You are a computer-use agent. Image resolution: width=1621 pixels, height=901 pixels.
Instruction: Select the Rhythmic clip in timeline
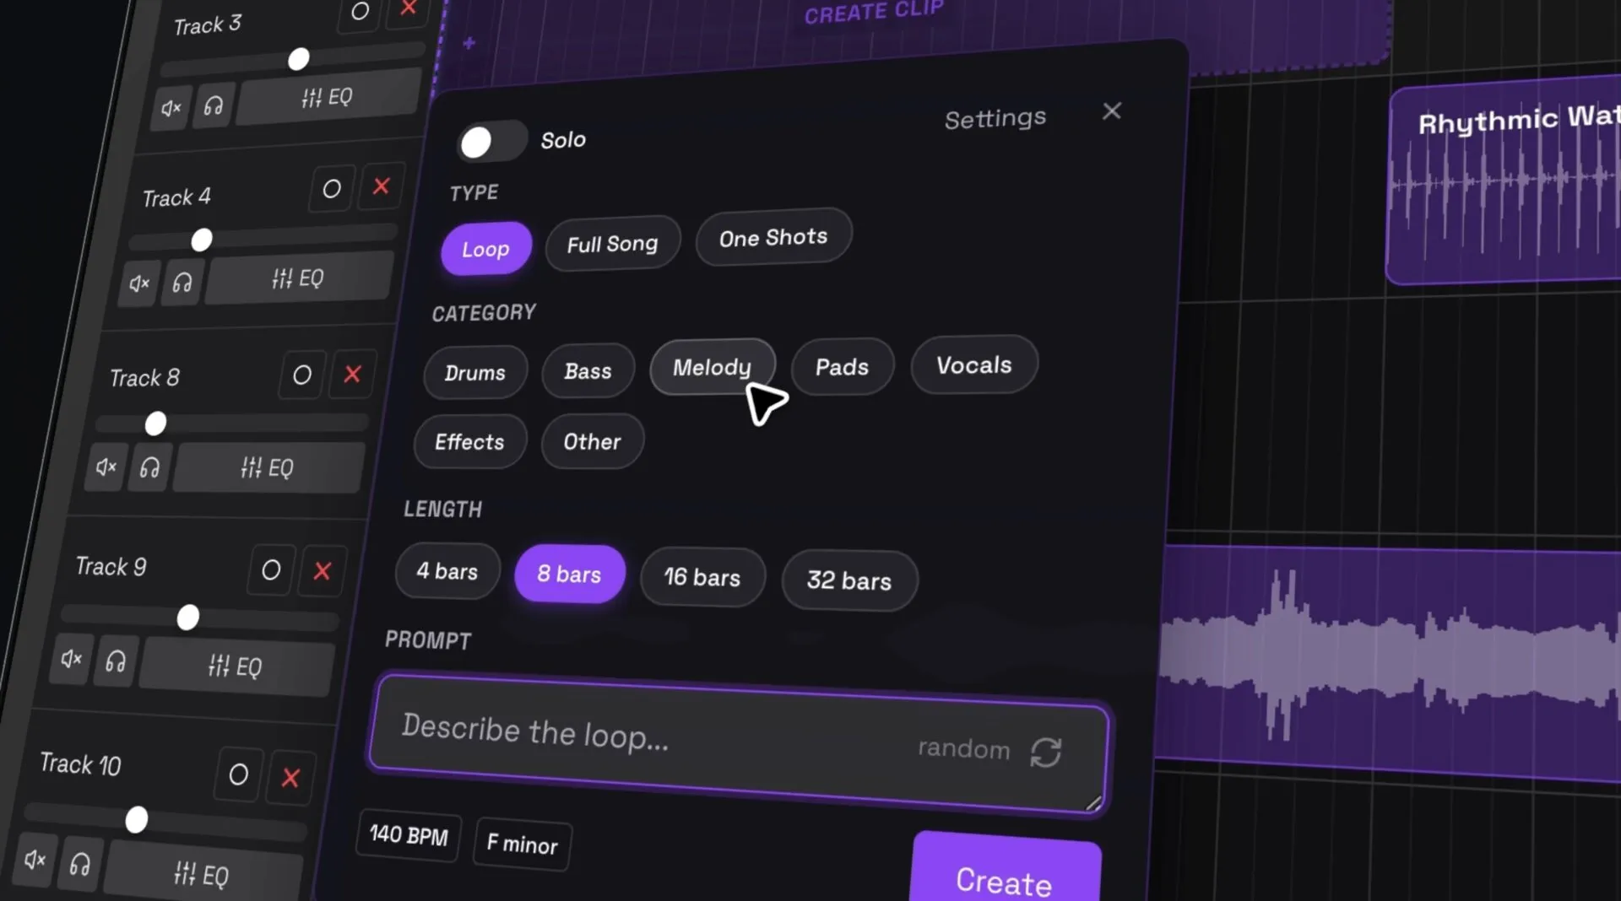coord(1504,181)
